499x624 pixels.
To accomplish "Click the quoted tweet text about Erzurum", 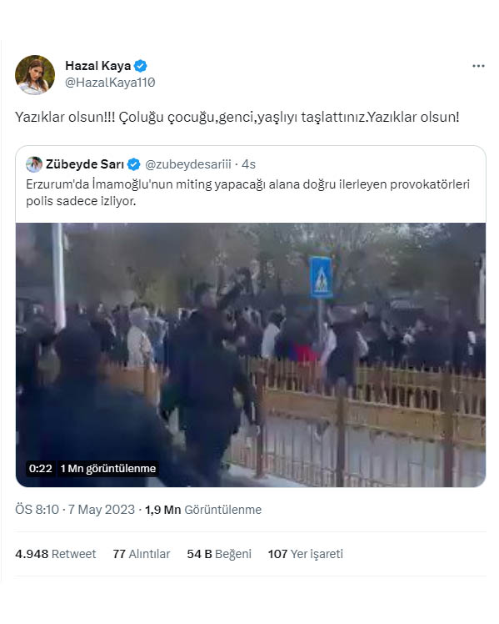I will pyautogui.click(x=248, y=193).
